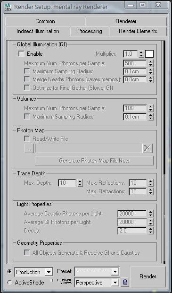Viewport: 172px width, 293px height.
Task: Click spinner for GI Maximum Num. Photons per Sample
Action: (151, 63)
